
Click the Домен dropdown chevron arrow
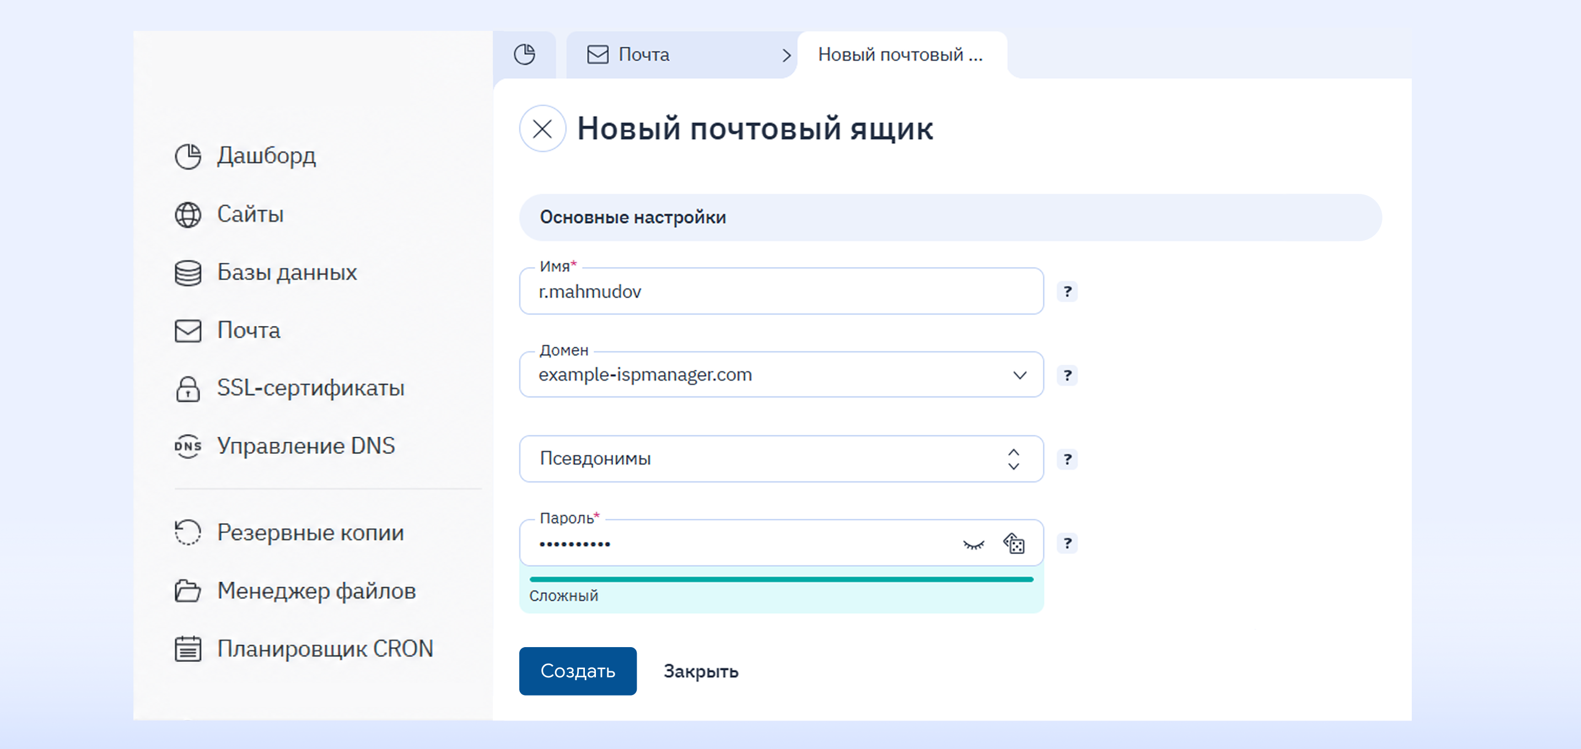(x=1019, y=375)
